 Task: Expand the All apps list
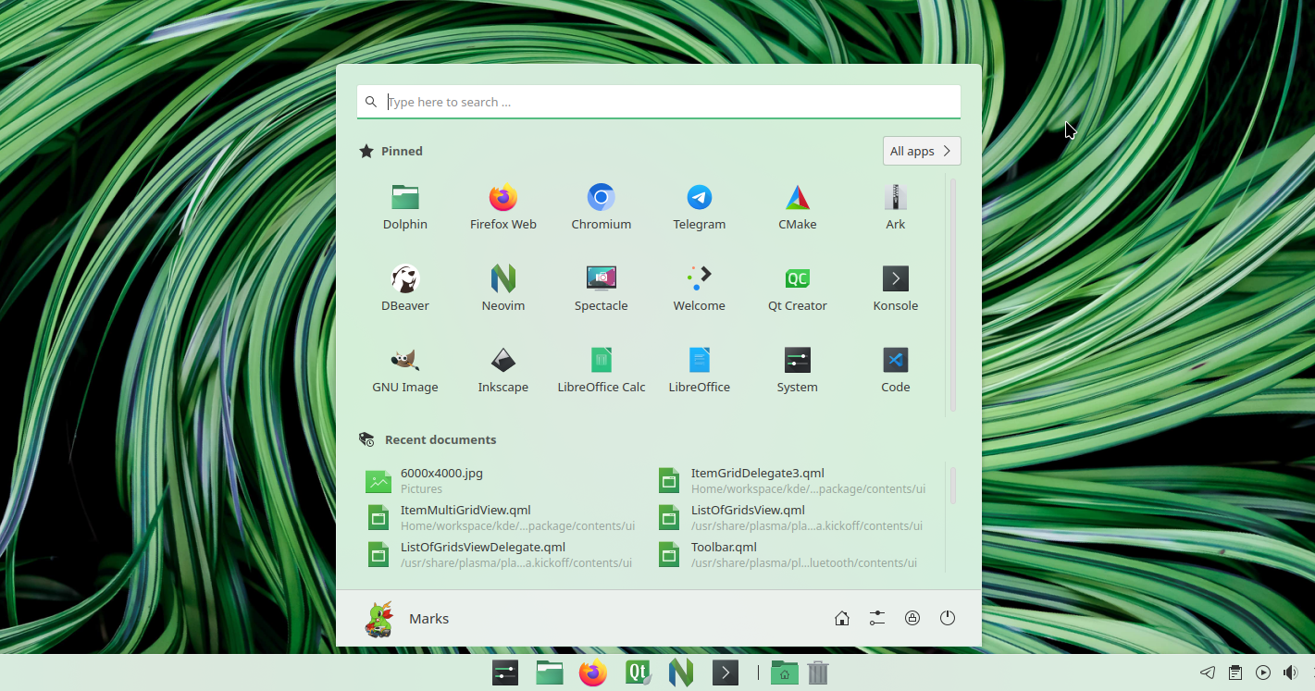click(x=922, y=151)
